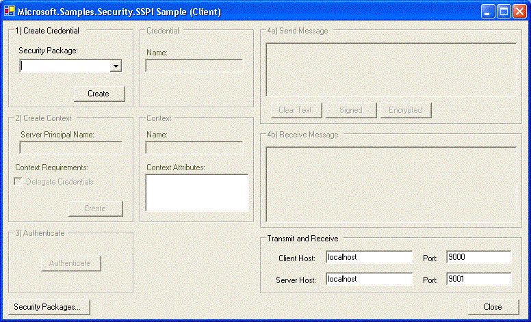Click the Client Host field showing localhost
The image size is (531, 322).
[x=369, y=257]
